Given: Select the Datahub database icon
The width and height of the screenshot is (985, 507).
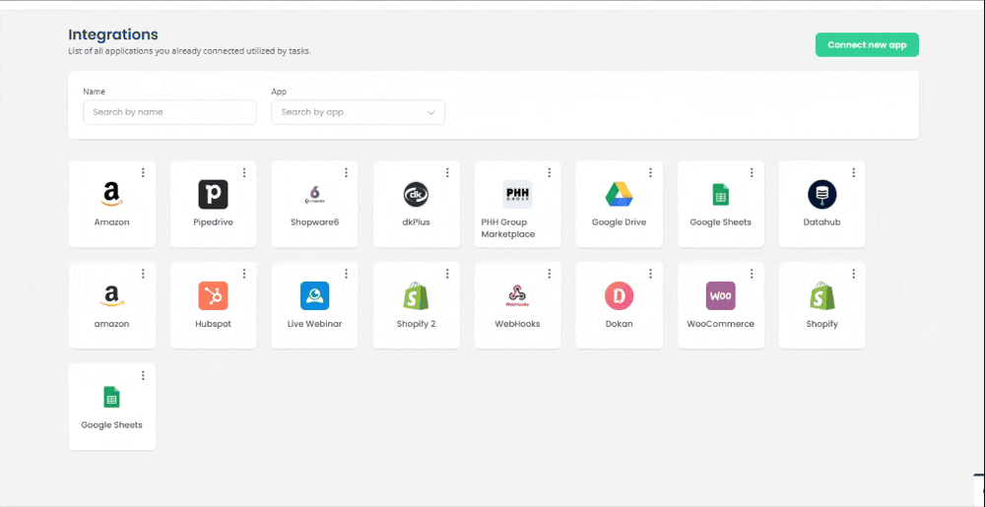Looking at the screenshot, I should point(821,195).
